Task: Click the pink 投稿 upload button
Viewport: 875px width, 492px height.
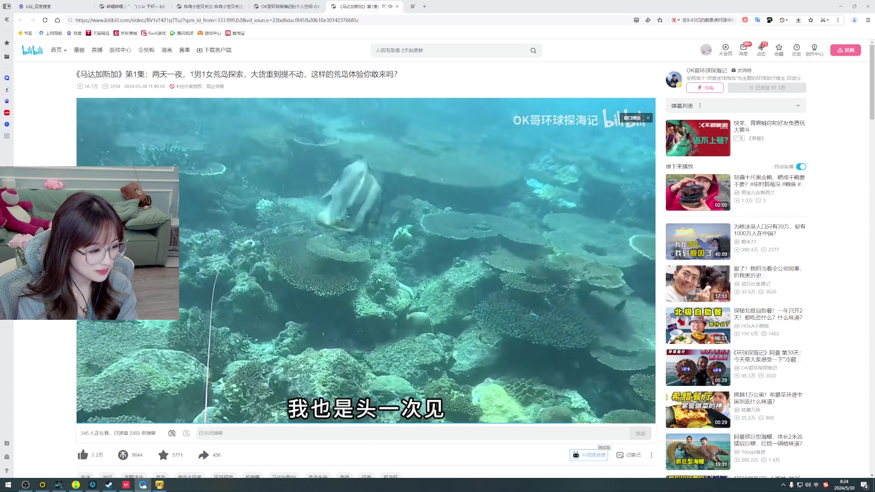Action: 846,50
